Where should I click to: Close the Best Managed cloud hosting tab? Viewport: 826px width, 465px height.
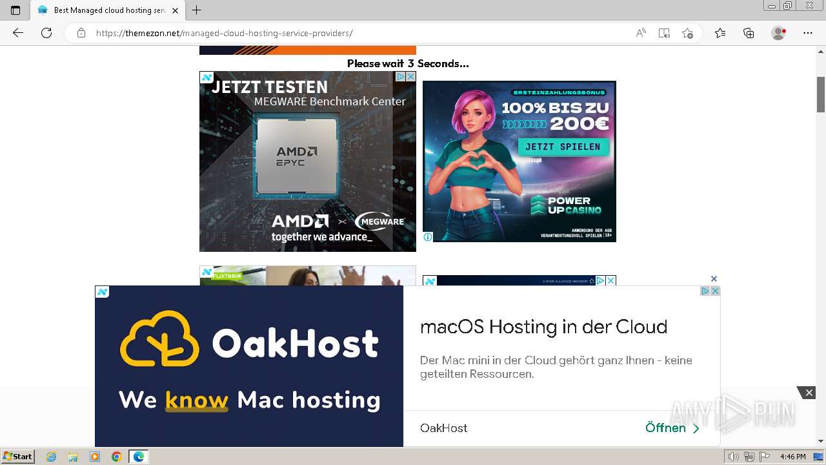pos(175,10)
